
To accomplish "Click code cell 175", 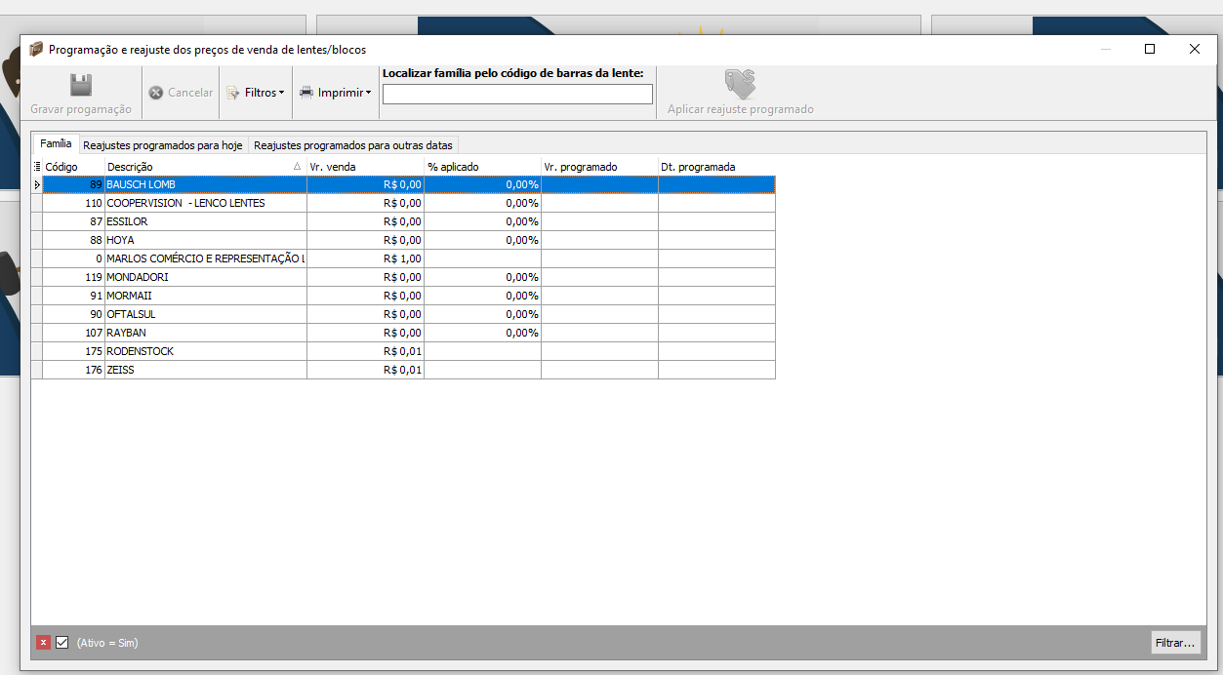I will tap(74, 351).
